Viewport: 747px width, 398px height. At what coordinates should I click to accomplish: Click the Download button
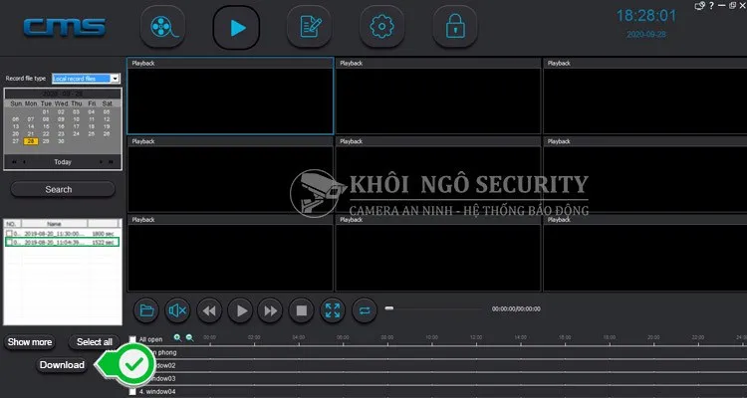pos(62,365)
